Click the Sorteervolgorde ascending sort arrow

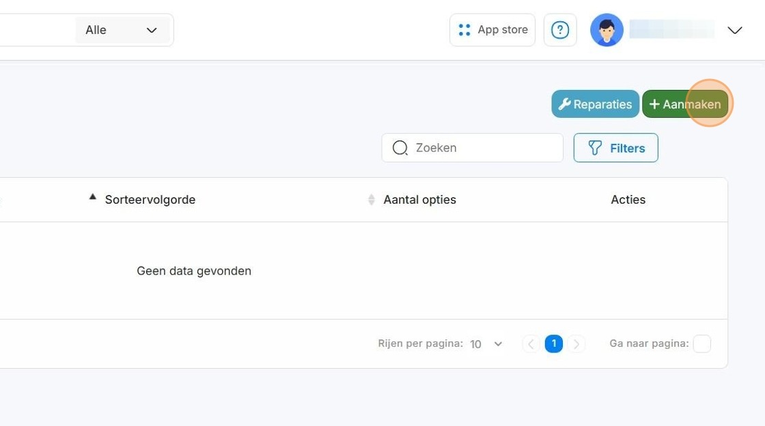coord(92,197)
